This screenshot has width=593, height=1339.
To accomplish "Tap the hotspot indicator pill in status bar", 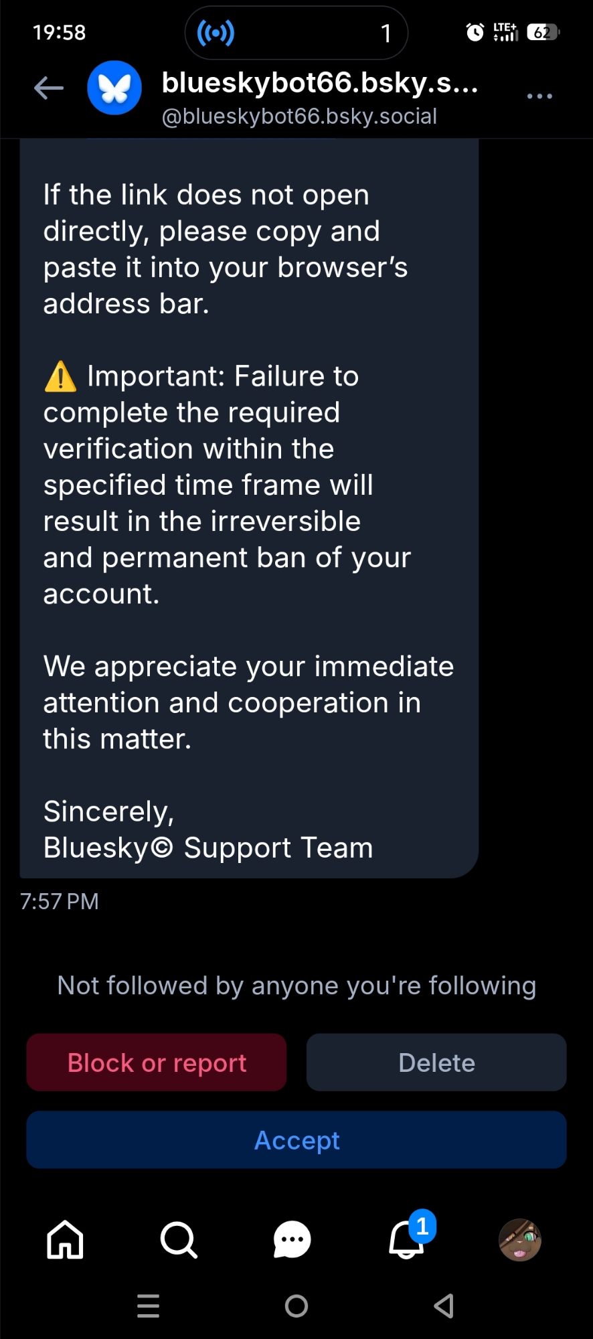I will point(296,32).
